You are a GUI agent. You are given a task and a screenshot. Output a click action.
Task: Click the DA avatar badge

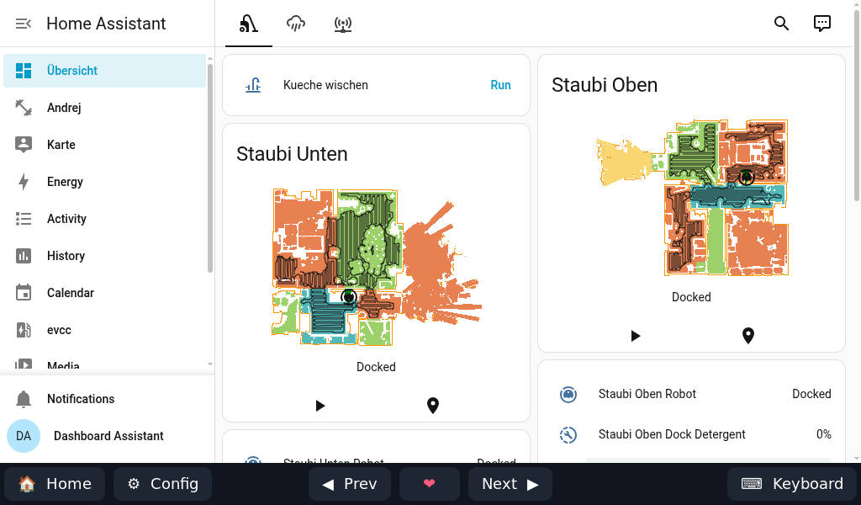pos(24,436)
